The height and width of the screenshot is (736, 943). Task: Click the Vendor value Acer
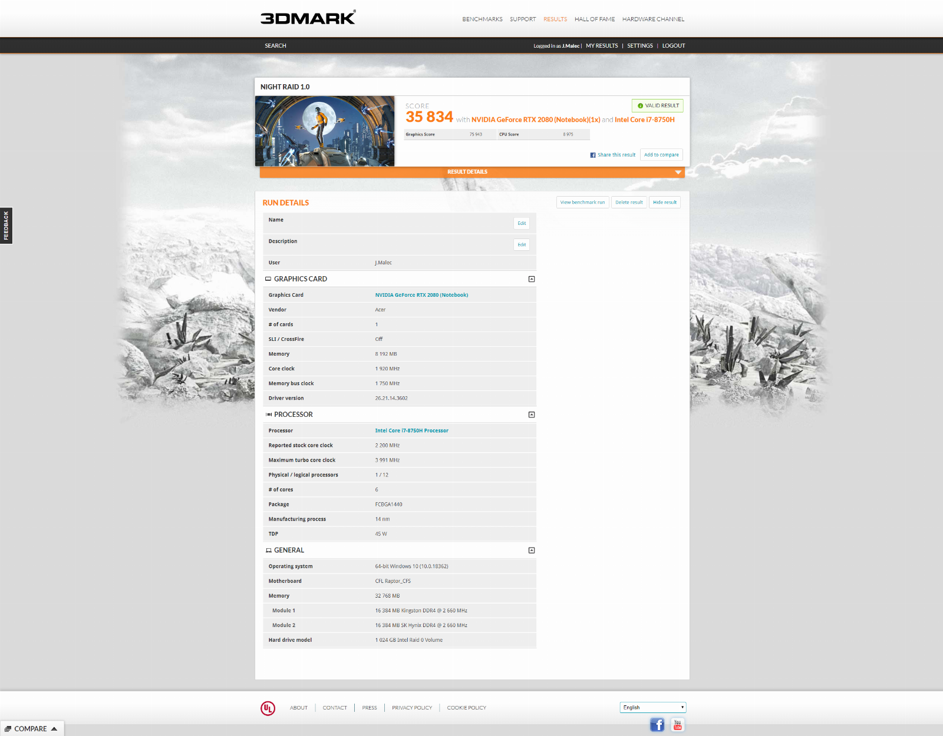380,310
